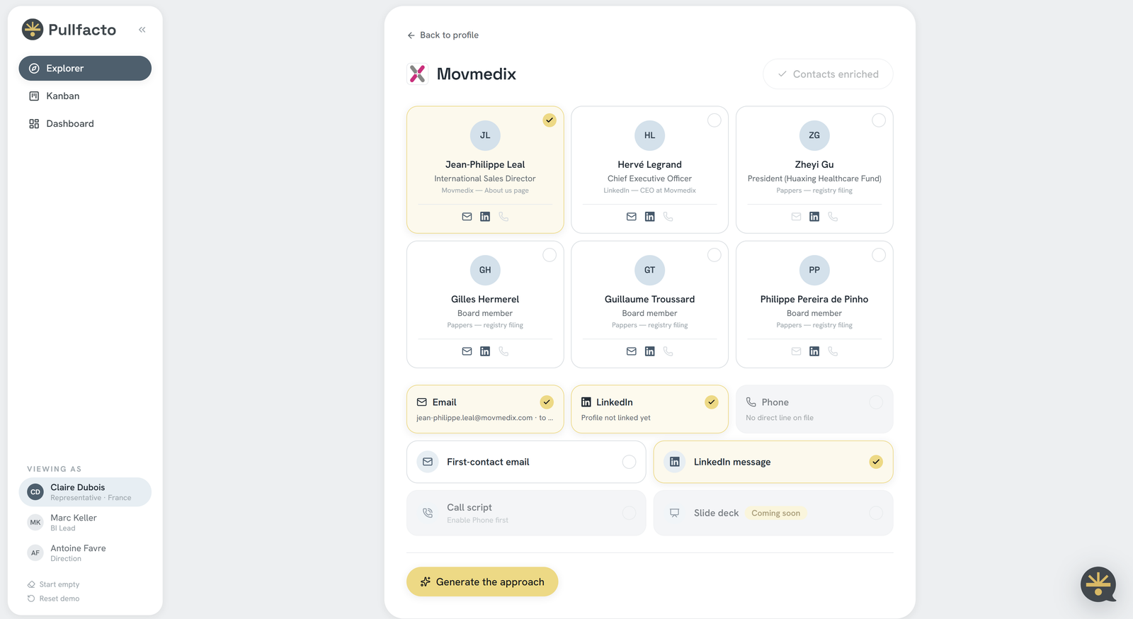1133x619 pixels.
Task: Click the GT avatar circle
Action: point(650,270)
